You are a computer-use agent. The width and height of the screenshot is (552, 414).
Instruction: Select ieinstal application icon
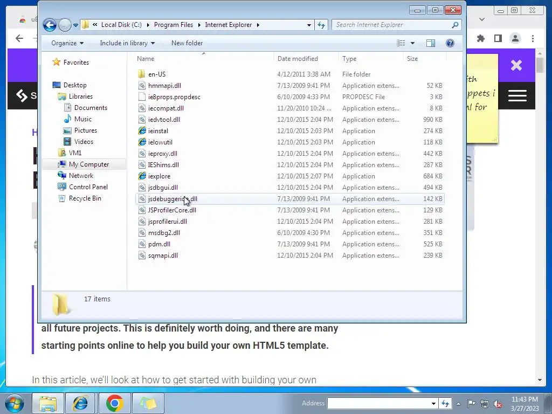point(142,130)
